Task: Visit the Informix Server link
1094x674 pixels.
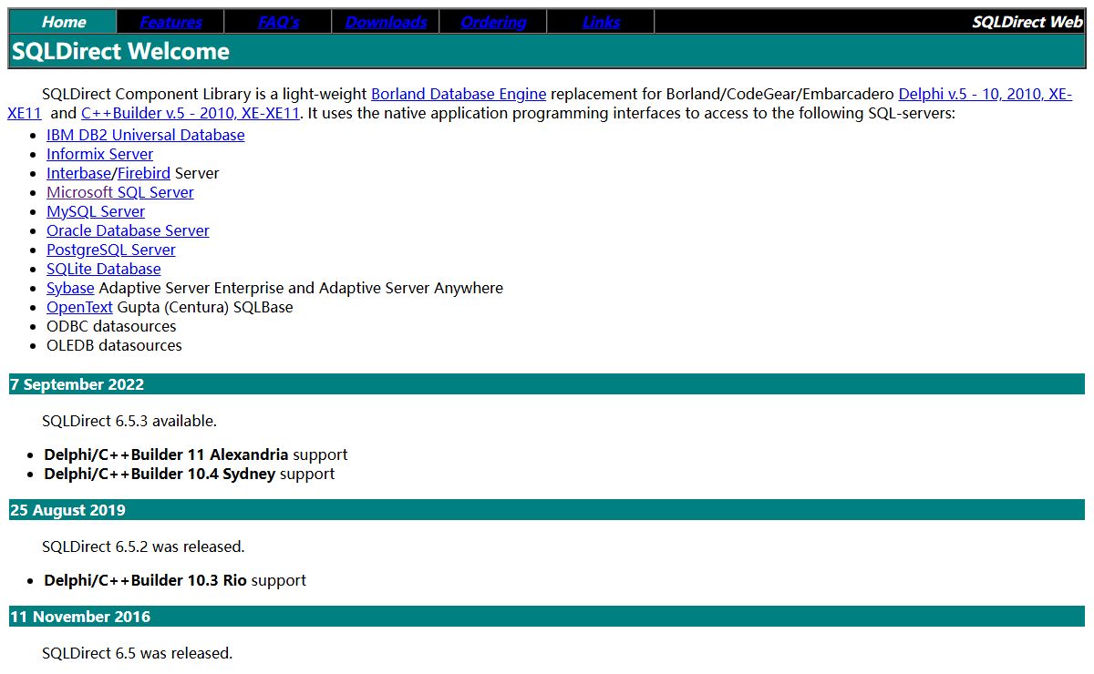Action: coord(100,154)
